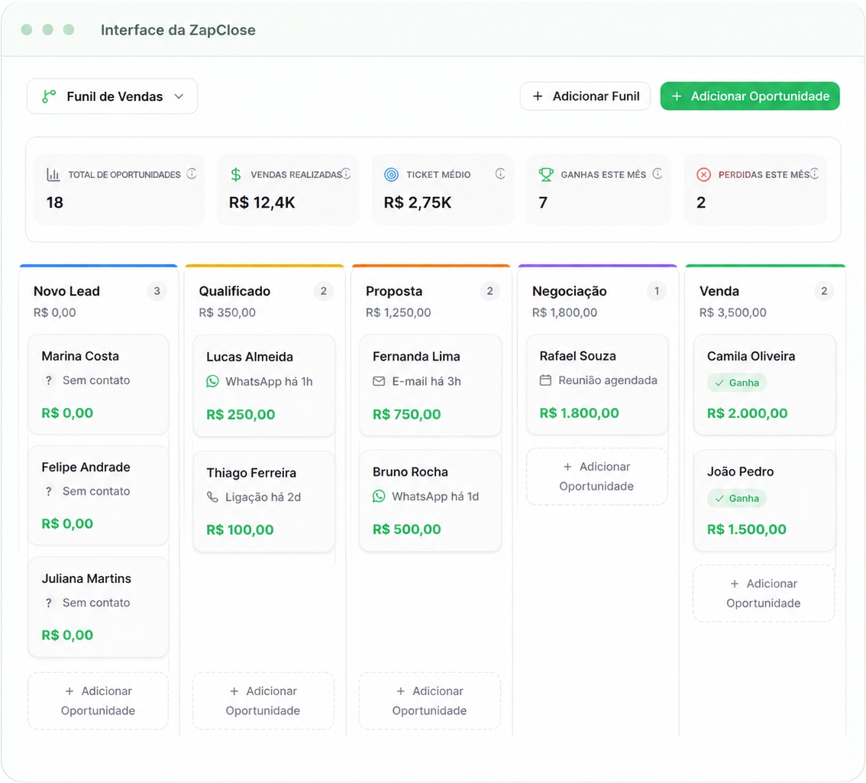
Task: Click the R$ 1.800,00 value on Rafael Souza's card
Action: (579, 413)
